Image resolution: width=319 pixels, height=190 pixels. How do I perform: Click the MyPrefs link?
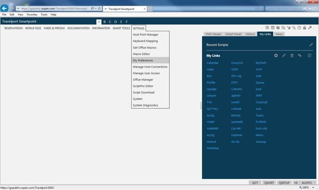coord(261,63)
